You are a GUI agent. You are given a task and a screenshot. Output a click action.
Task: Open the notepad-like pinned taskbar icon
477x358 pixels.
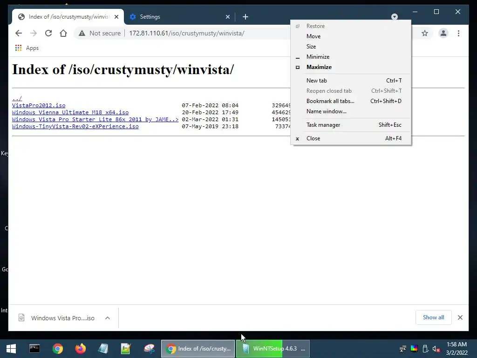(103, 349)
